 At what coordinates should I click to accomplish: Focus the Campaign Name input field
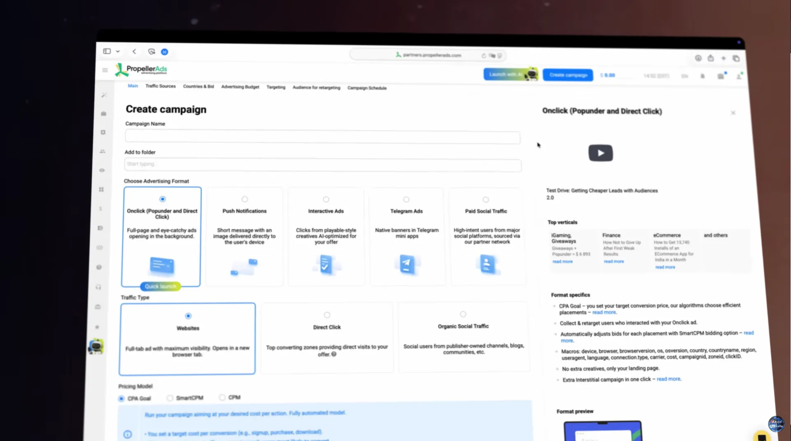click(323, 137)
